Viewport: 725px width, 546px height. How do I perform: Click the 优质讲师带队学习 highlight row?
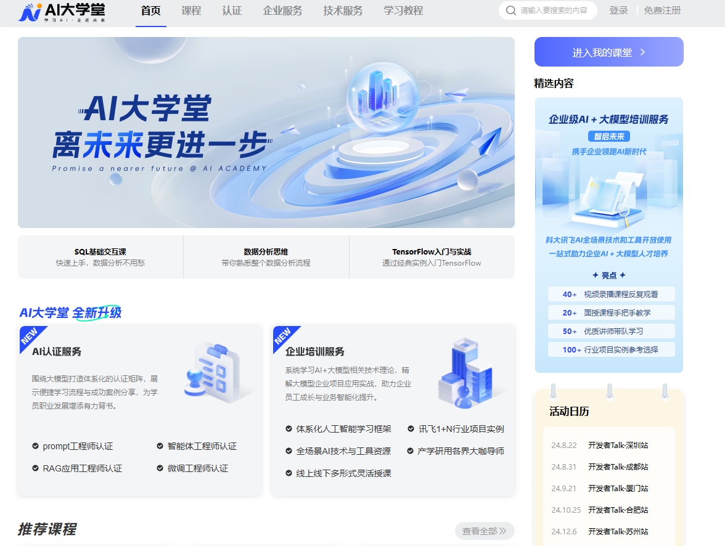coord(612,331)
